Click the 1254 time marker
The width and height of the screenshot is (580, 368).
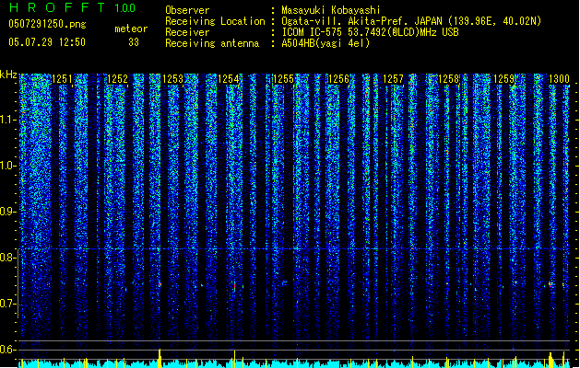[229, 79]
